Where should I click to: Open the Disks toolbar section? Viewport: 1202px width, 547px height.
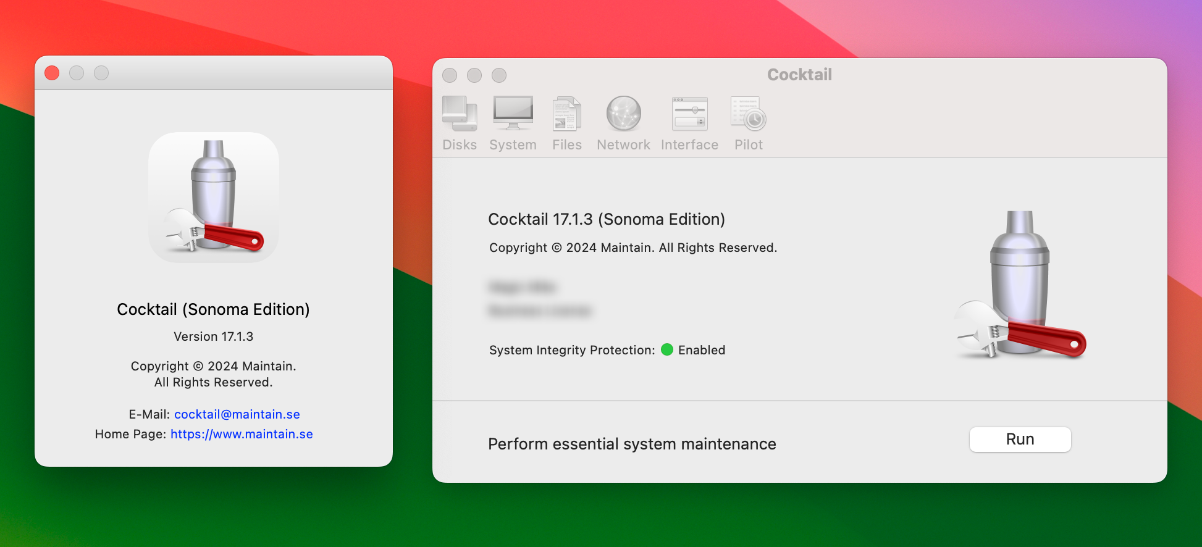[x=460, y=123]
